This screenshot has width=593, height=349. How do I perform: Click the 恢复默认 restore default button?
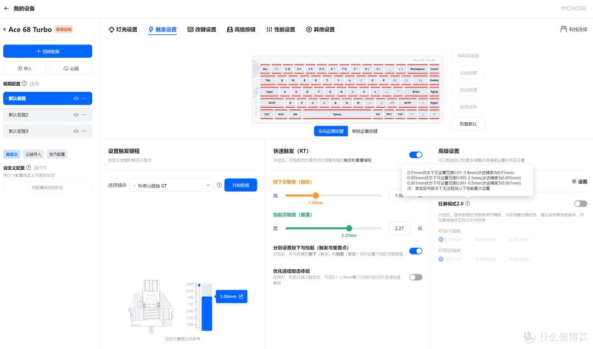(468, 124)
